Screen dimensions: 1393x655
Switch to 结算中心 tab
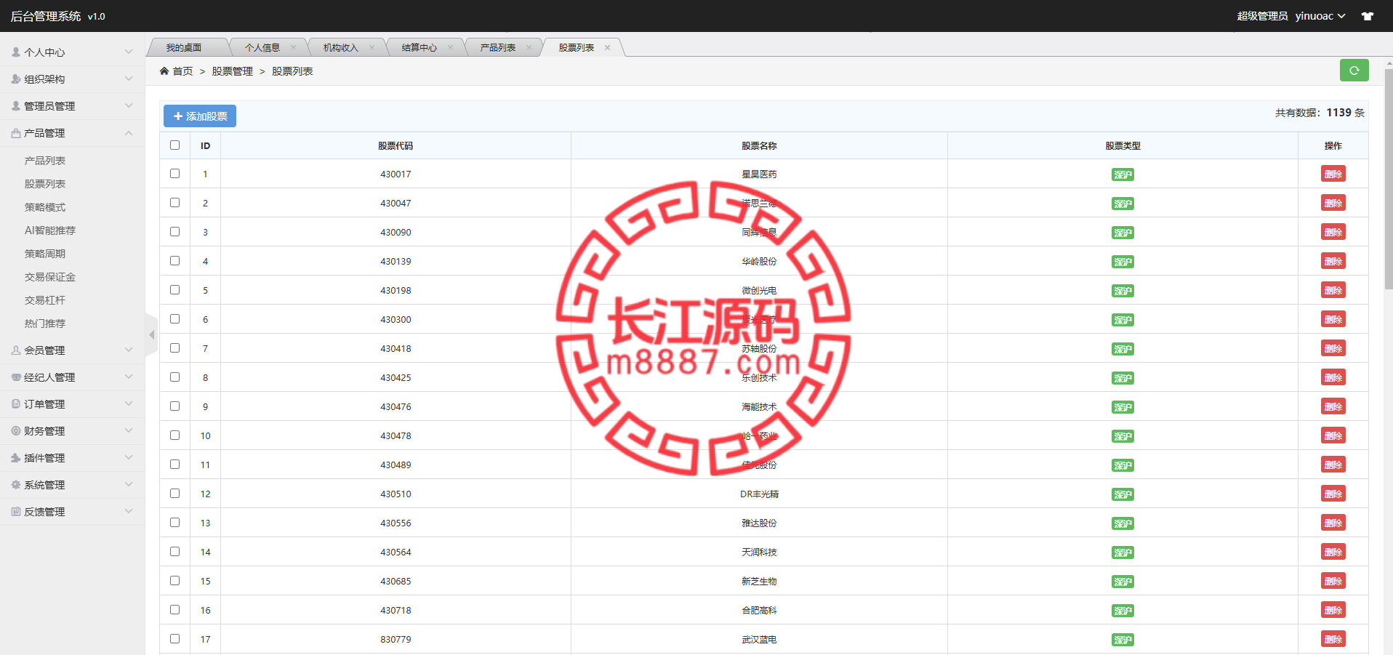click(x=419, y=47)
